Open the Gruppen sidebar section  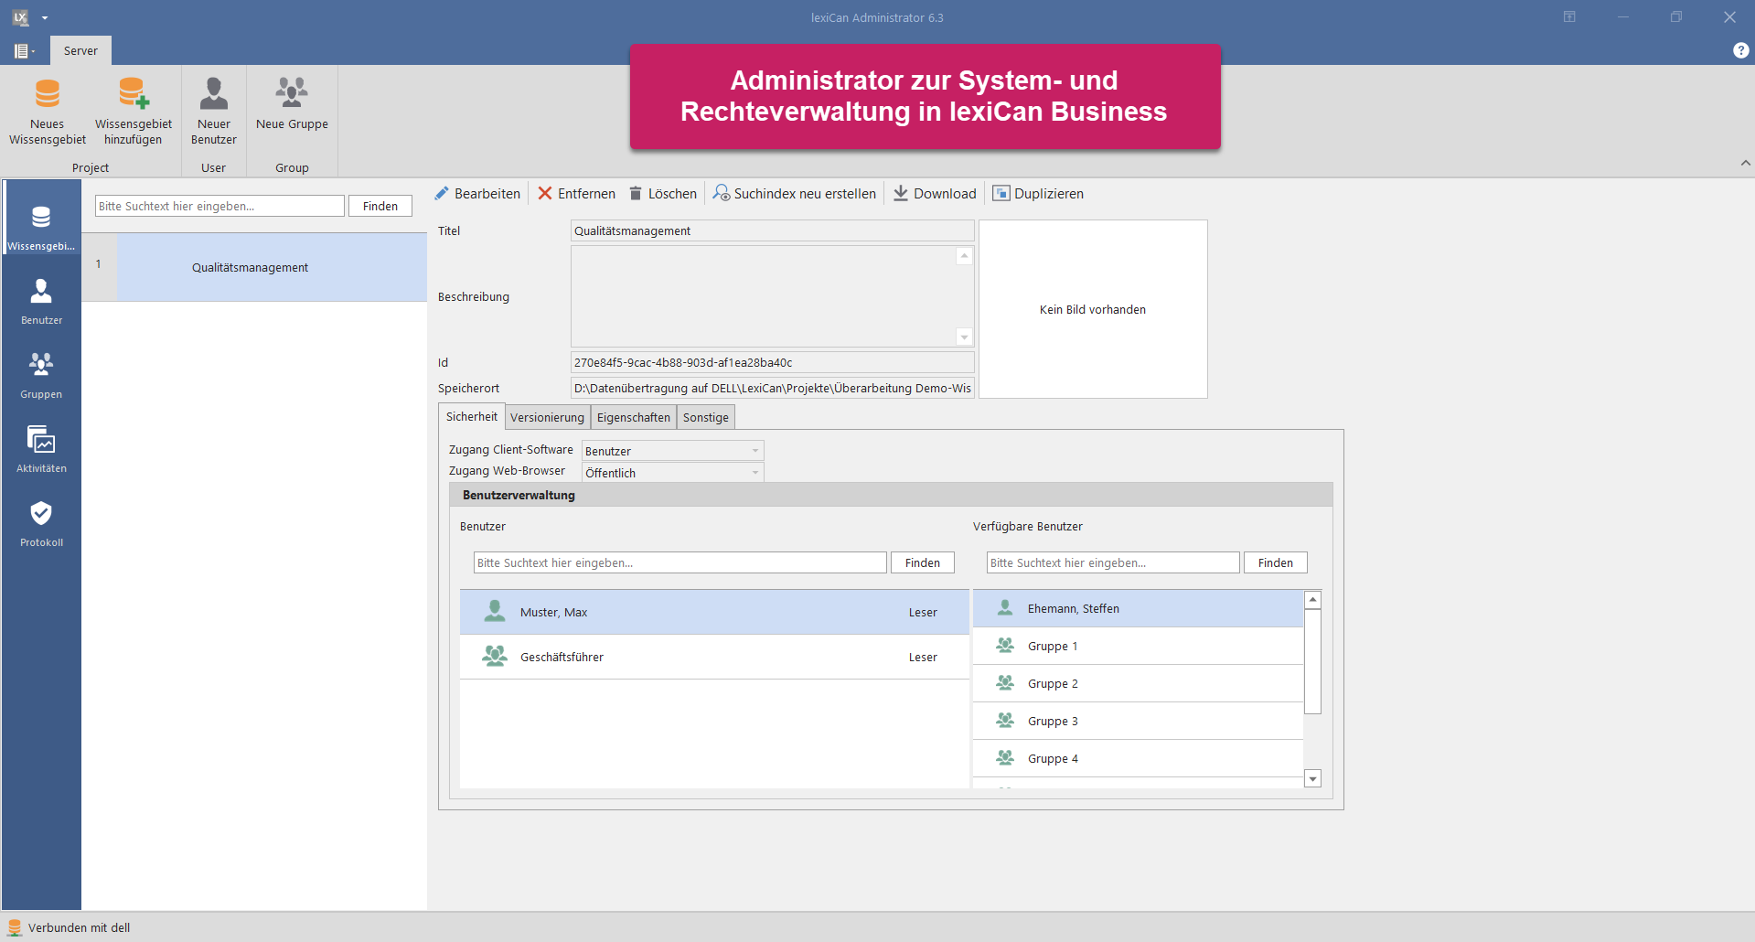pos(41,375)
